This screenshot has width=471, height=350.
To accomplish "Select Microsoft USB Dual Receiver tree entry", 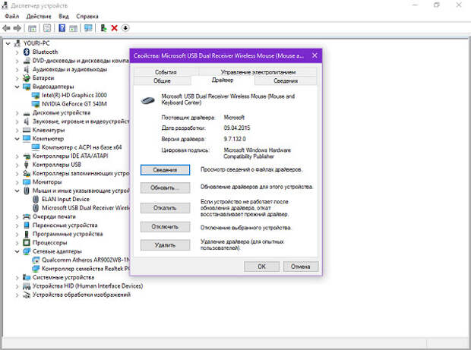I will (85, 208).
